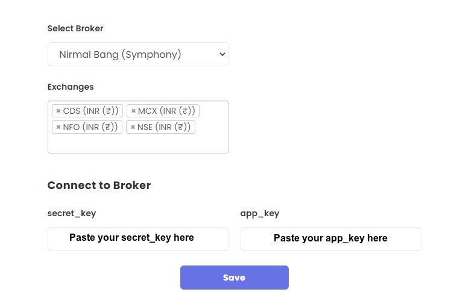Click the broker dropdown chevron arrow
457x292 pixels.
tap(222, 54)
